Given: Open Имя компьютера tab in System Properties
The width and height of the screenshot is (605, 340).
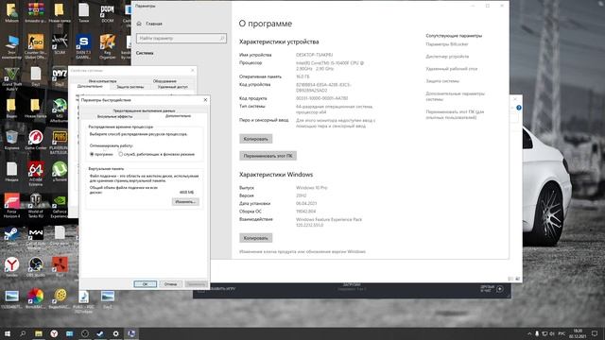Looking at the screenshot, I should [x=102, y=81].
